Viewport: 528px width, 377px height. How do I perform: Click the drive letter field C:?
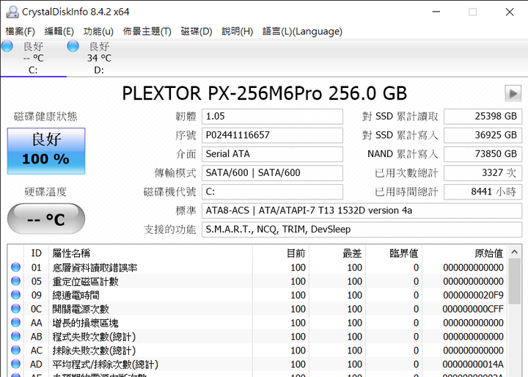[x=272, y=191]
